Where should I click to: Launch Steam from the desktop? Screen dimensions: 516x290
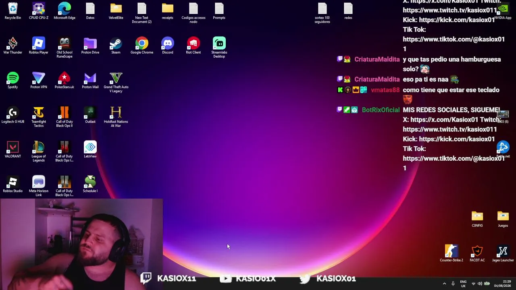pyautogui.click(x=116, y=46)
